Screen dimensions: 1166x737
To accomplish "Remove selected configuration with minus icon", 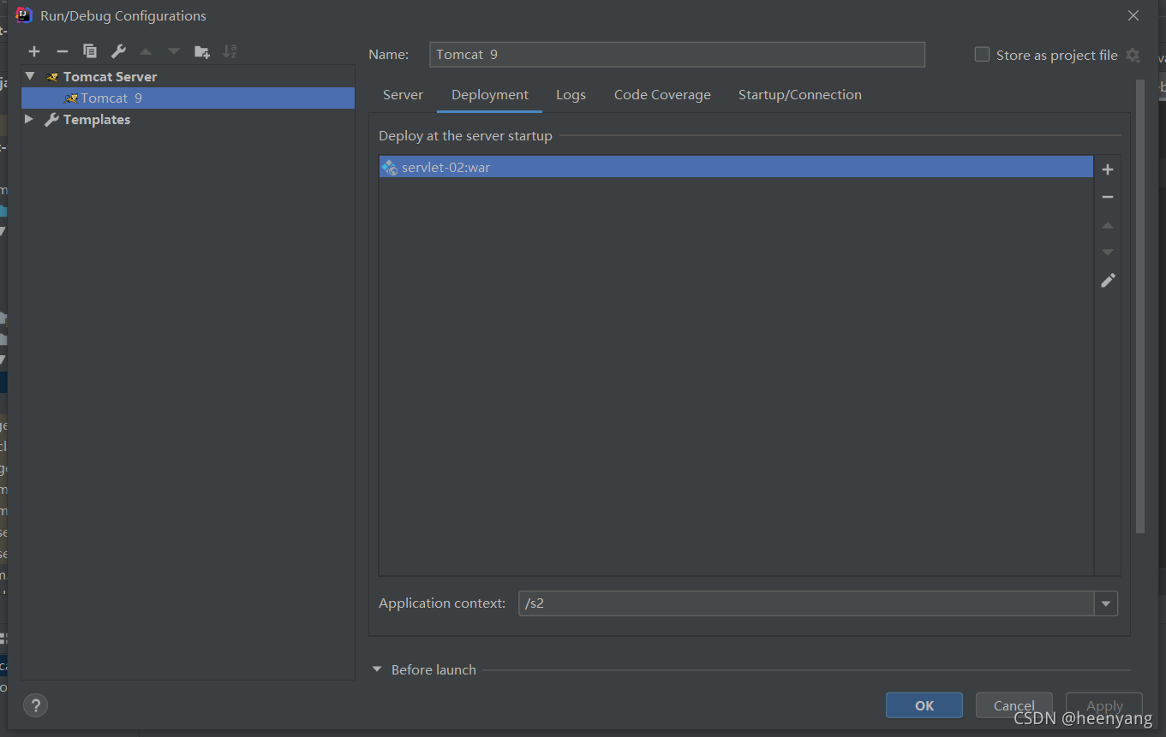I will [62, 51].
